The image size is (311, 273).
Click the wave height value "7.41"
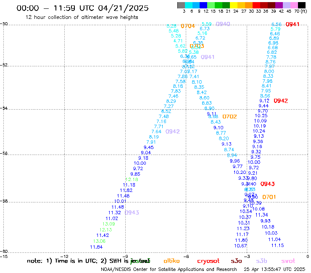194,77
